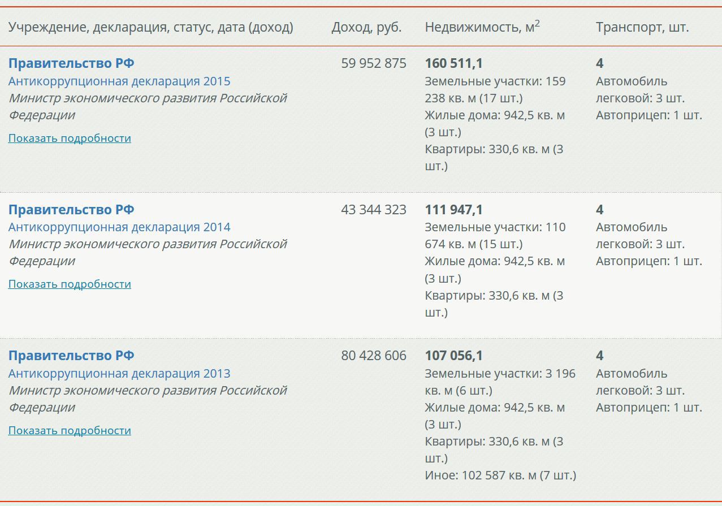Show details for the 2014 declaration
This screenshot has width=722, height=506.
click(70, 284)
